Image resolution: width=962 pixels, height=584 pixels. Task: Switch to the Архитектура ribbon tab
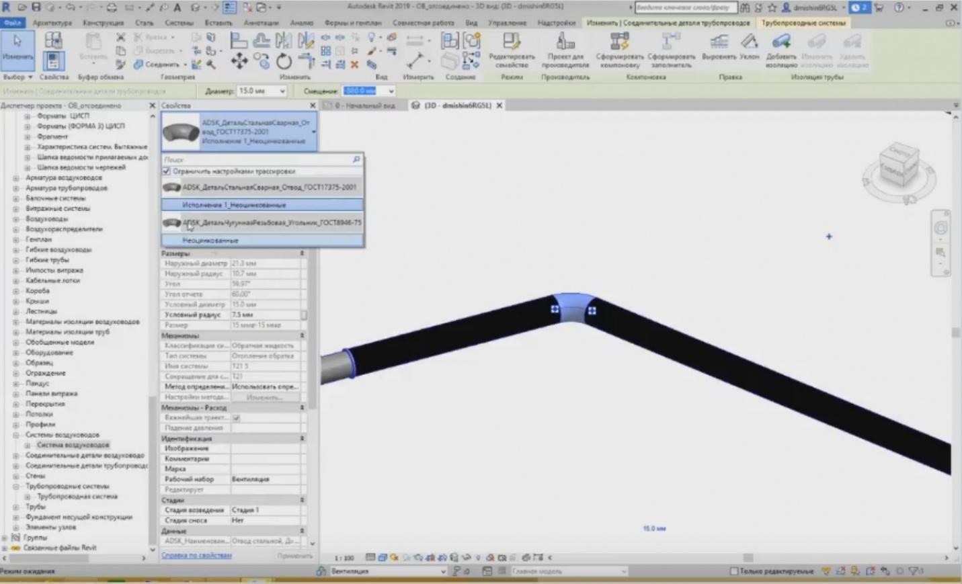pyautogui.click(x=52, y=23)
